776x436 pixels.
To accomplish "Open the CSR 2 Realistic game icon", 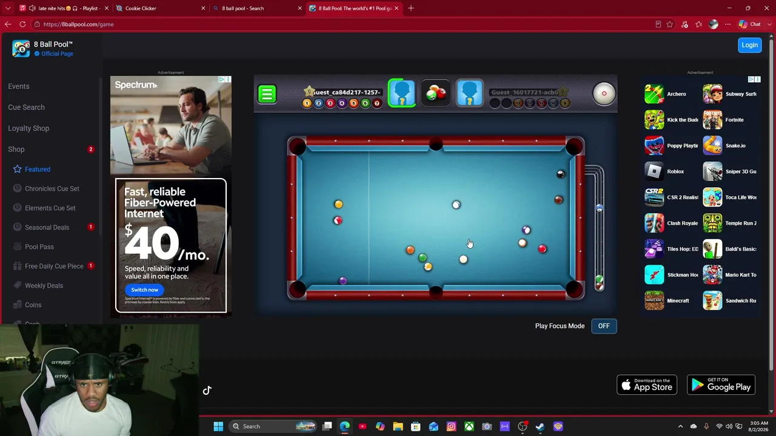I will pyautogui.click(x=654, y=197).
